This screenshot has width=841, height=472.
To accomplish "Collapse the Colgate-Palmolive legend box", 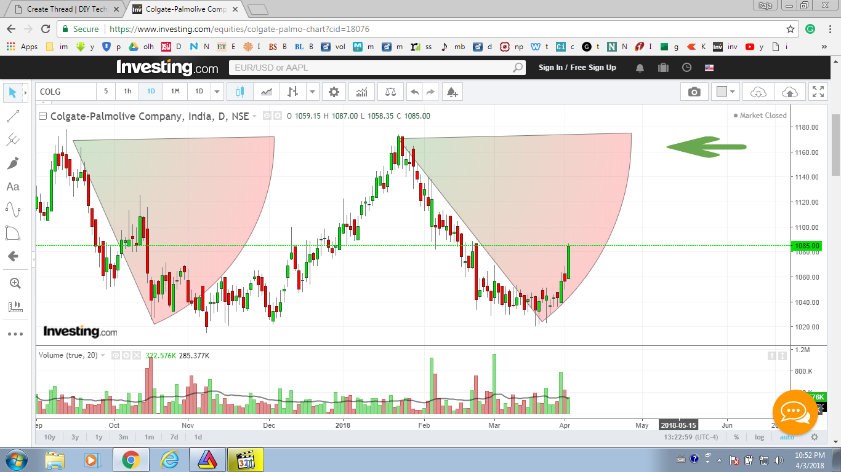I will click(x=42, y=116).
